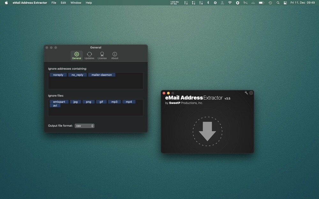Minimize the eMail Address Extractor window

[168, 93]
